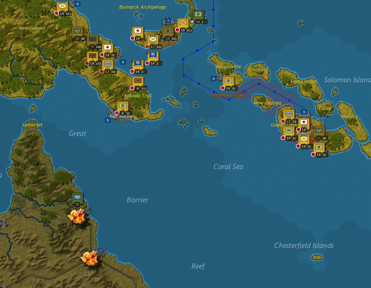The height and width of the screenshot is (288, 371).
Task: Click the New Georgia label
Action: tap(267, 103)
